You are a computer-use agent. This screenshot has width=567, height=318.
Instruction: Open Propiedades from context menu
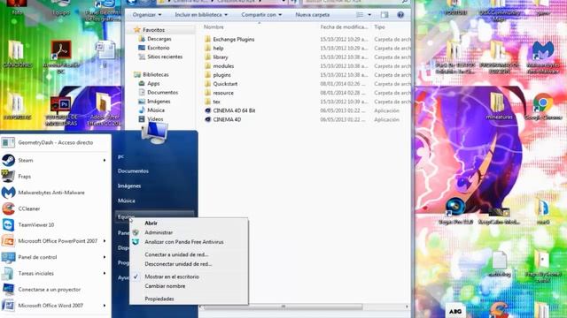click(189, 299)
